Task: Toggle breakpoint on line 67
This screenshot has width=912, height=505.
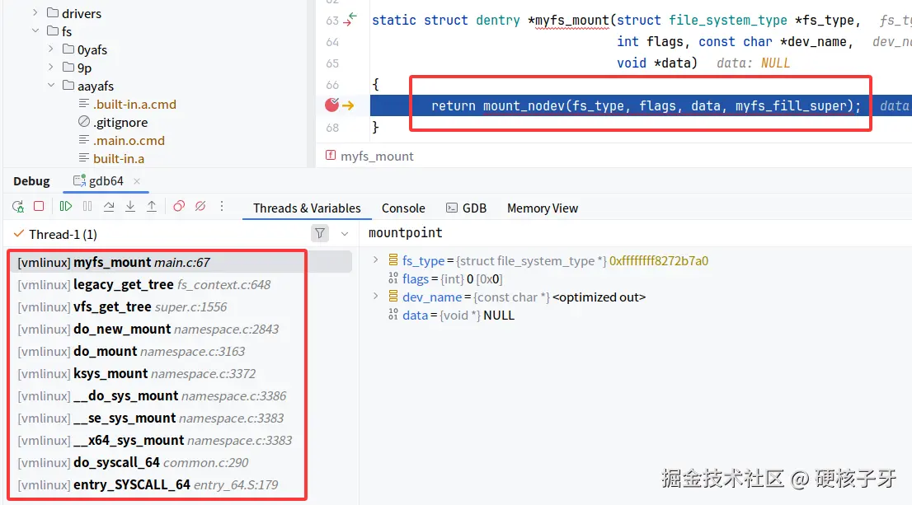Action: click(332, 105)
